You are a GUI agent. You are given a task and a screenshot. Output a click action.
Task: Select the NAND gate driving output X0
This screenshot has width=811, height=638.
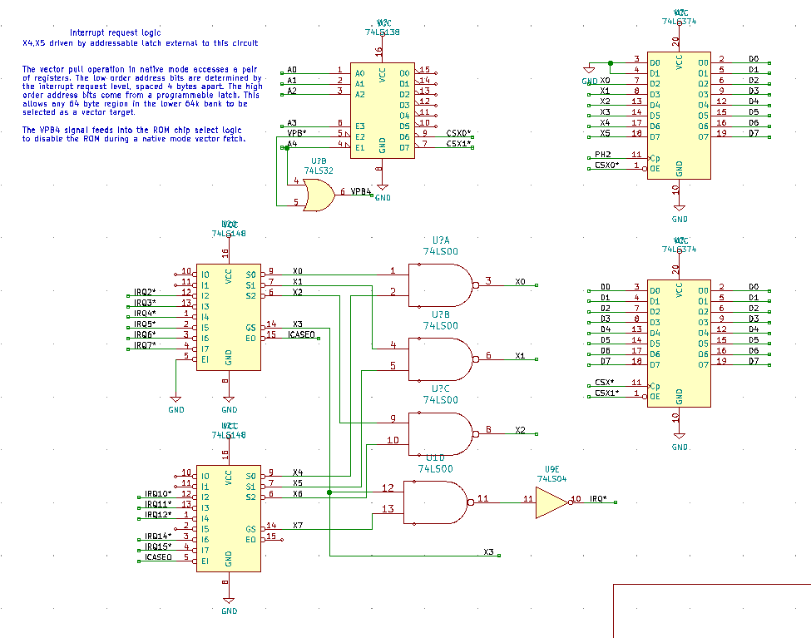pos(438,283)
